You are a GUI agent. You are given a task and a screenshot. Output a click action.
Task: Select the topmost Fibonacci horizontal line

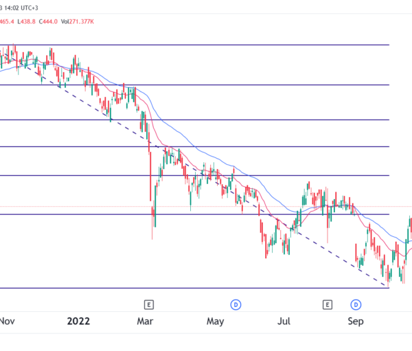coord(206,45)
